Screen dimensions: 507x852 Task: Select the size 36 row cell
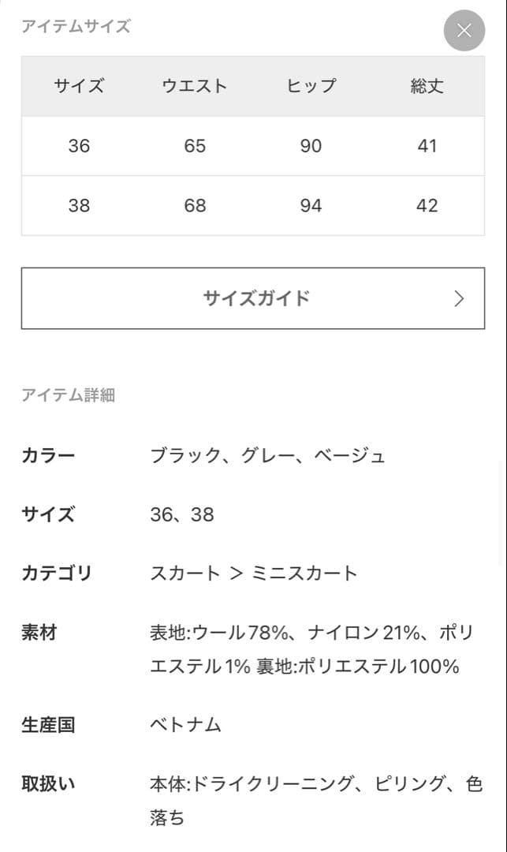[79, 146]
